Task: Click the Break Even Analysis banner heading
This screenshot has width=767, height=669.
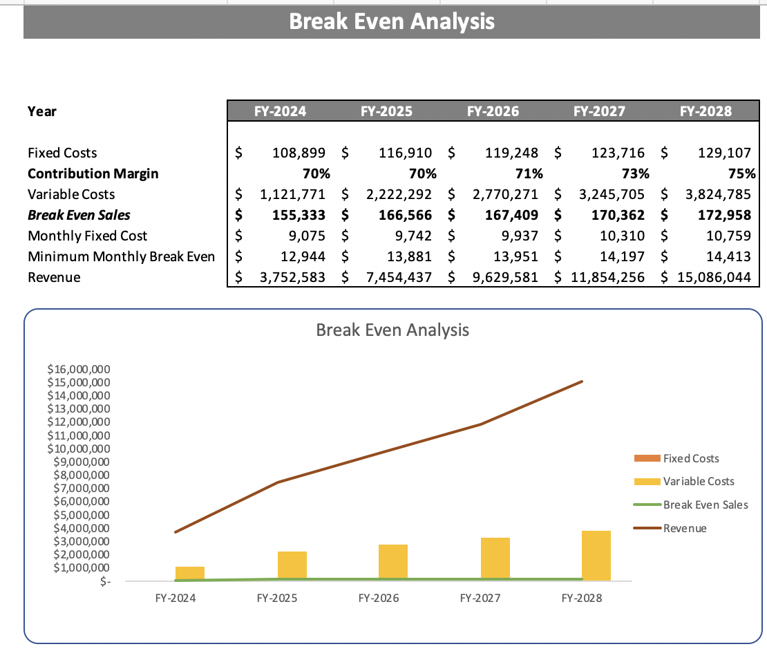Action: (392, 21)
